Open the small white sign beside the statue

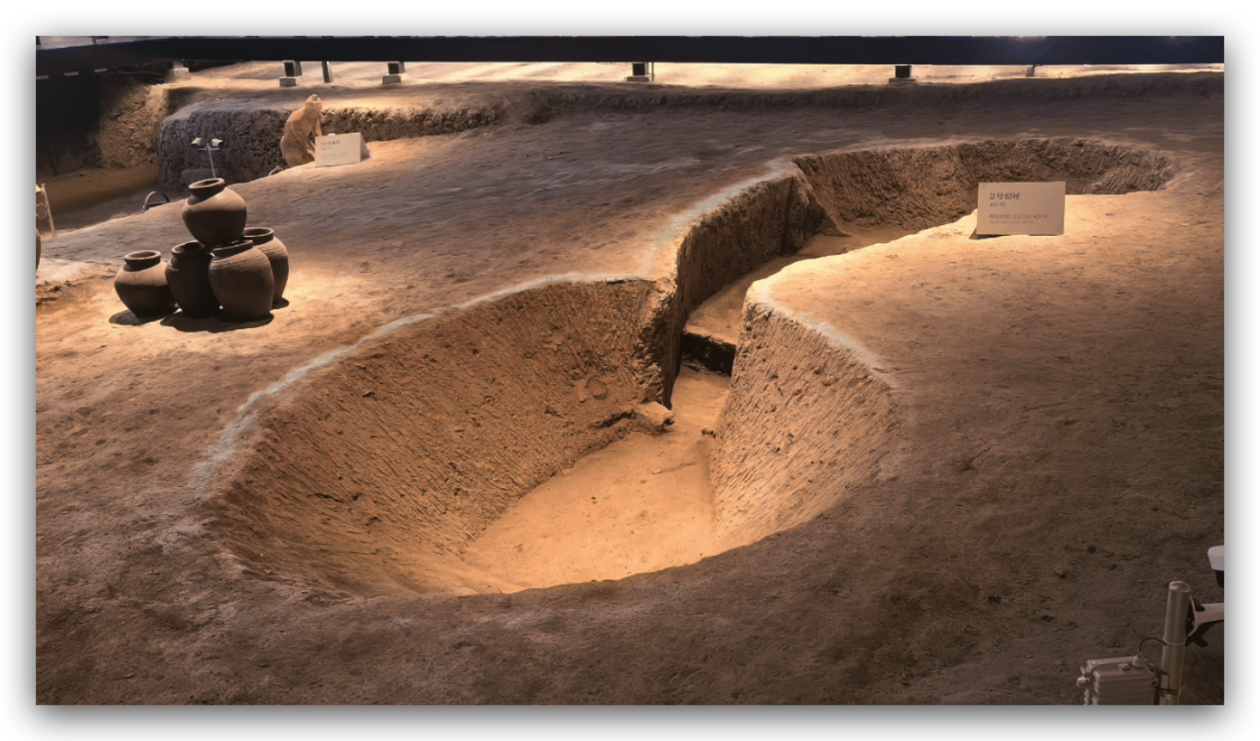pyautogui.click(x=340, y=149)
